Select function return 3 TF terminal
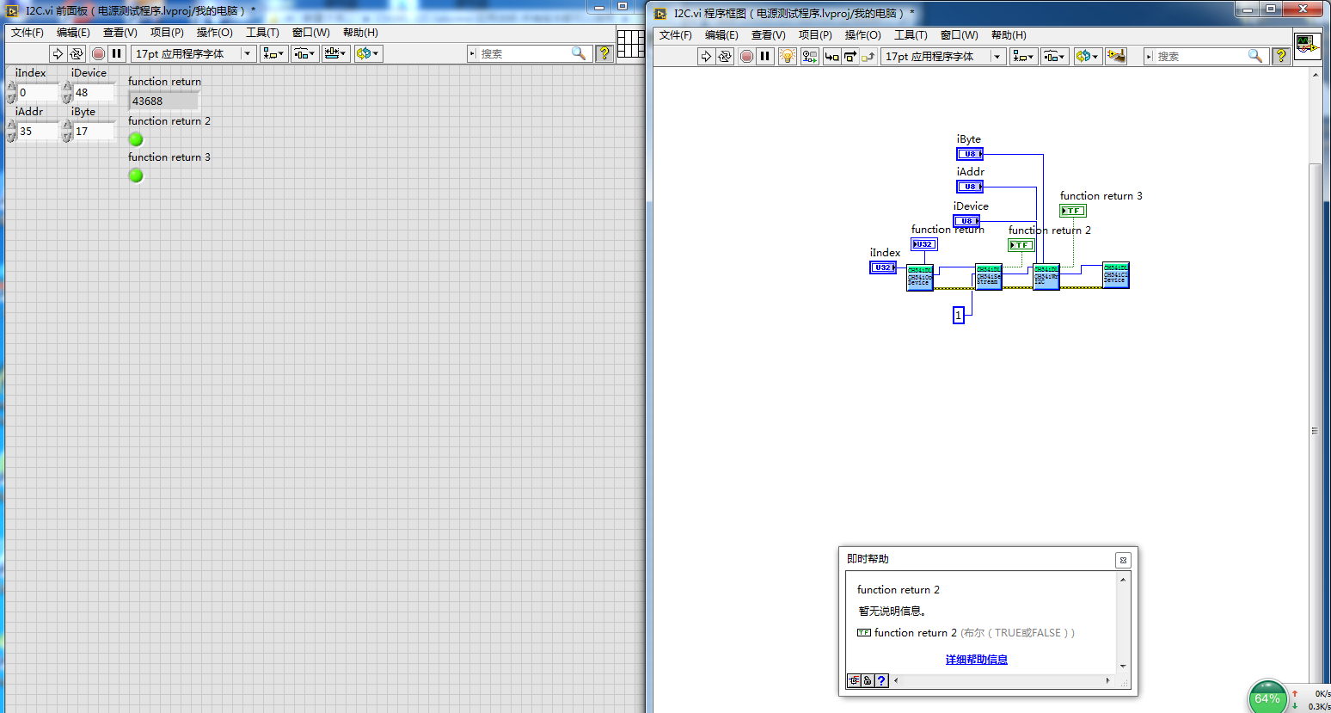 tap(1073, 211)
